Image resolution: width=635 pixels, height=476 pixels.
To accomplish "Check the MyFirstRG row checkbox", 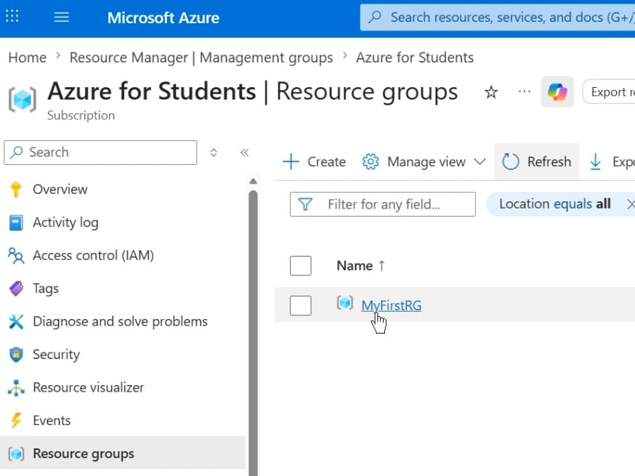I will (301, 305).
